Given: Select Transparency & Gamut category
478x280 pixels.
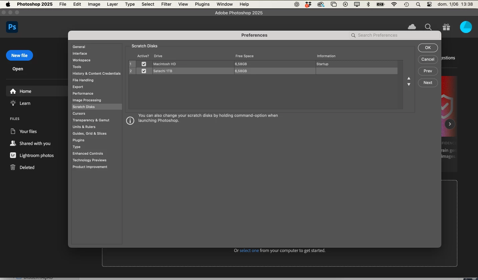Looking at the screenshot, I should 97,120.
